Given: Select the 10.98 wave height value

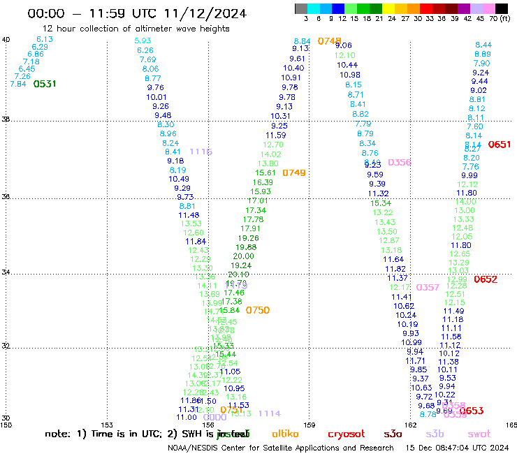Looking at the screenshot, I should 350,75.
